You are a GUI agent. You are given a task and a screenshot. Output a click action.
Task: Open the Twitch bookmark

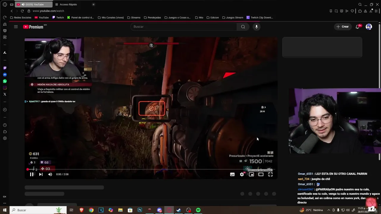[x=58, y=18]
